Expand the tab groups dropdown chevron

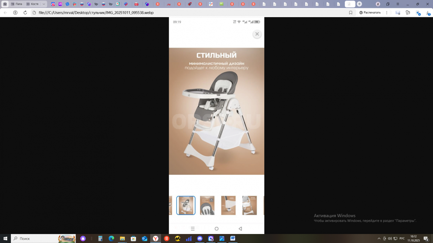(44, 4)
